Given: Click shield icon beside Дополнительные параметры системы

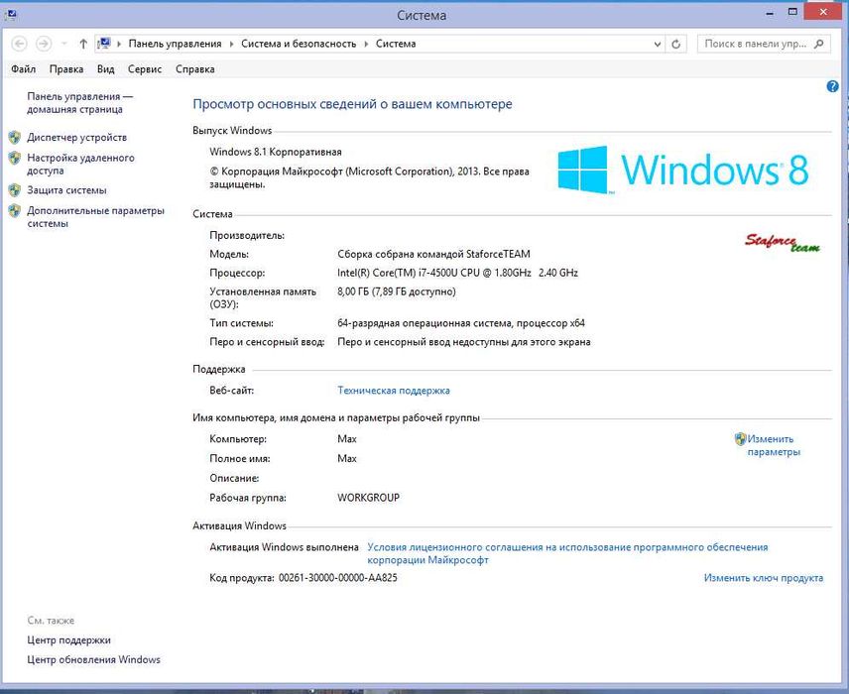Looking at the screenshot, I should point(15,211).
